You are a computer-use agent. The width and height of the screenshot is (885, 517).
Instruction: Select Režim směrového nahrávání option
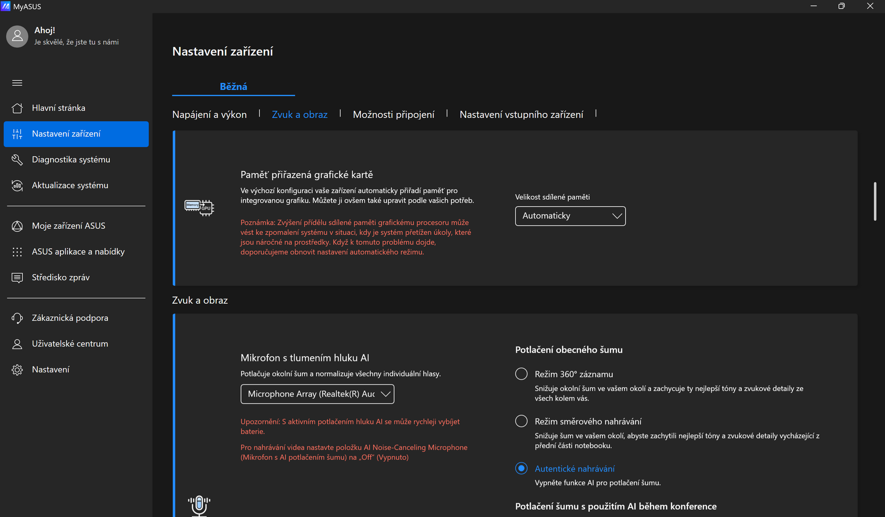[x=521, y=421]
